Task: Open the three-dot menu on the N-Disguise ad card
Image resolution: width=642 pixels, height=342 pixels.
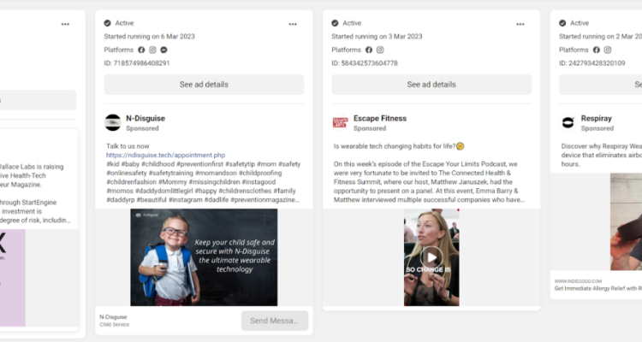Action: click(x=293, y=24)
